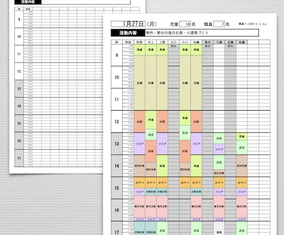This screenshot has width=284, height=235.
Task: Select the 井上 column header
Action: coord(151,42)
